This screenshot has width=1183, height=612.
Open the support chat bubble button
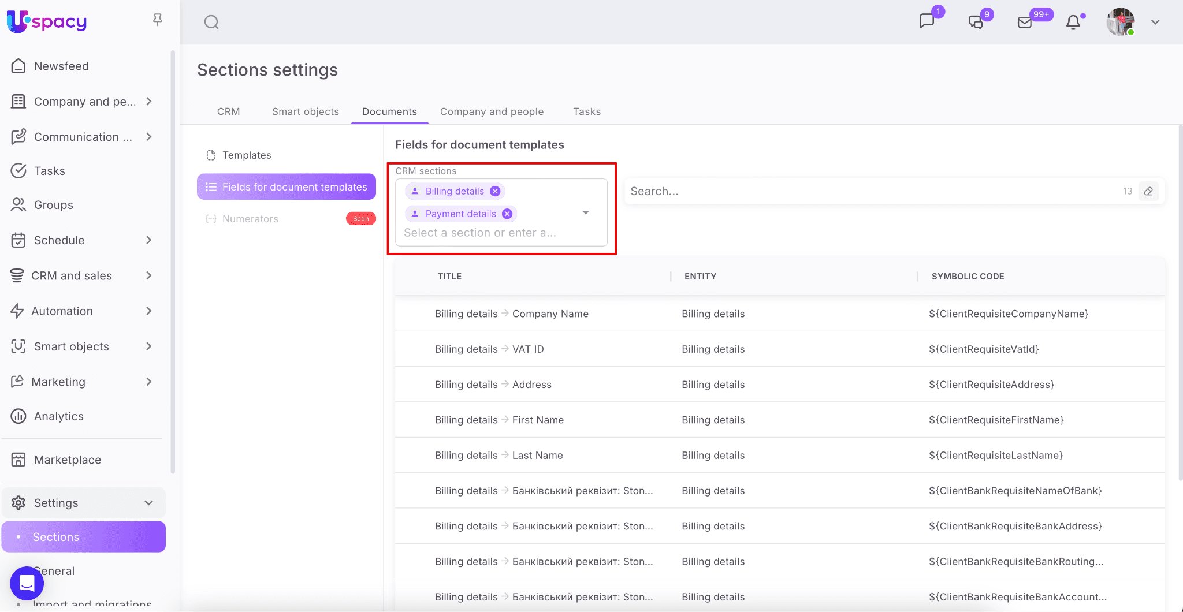tap(27, 583)
